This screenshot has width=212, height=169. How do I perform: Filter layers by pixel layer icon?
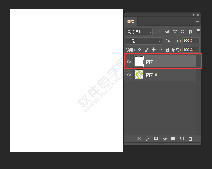[x=159, y=32]
